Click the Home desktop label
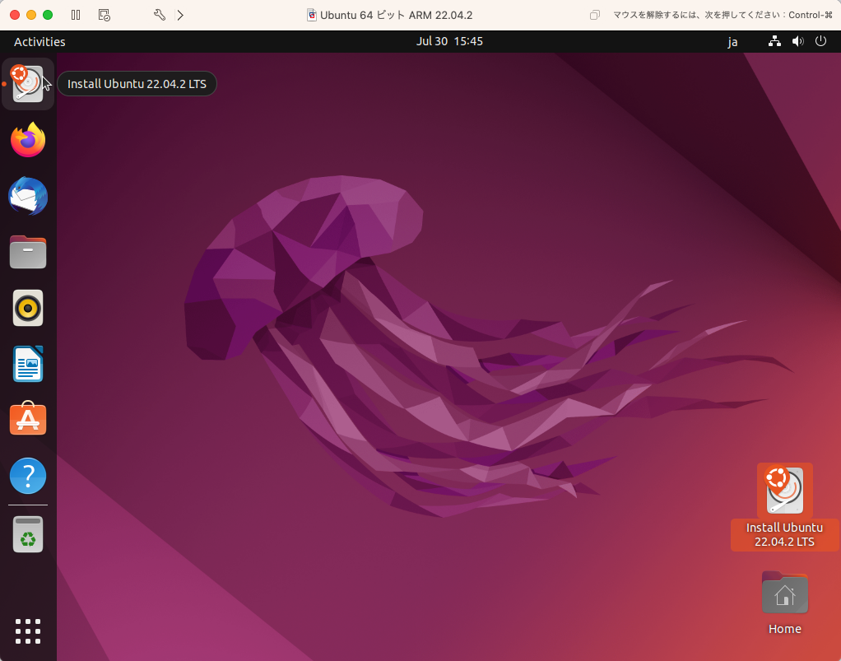The image size is (841, 661). pyautogui.click(x=785, y=629)
